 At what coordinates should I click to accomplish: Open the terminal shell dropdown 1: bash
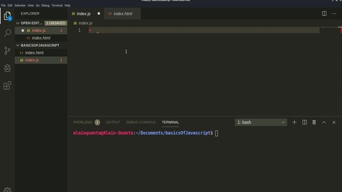click(261, 122)
